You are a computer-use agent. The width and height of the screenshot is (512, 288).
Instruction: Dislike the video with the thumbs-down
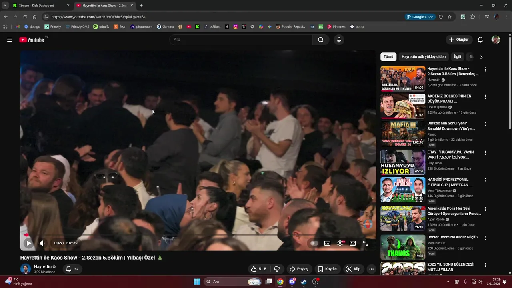click(x=277, y=269)
